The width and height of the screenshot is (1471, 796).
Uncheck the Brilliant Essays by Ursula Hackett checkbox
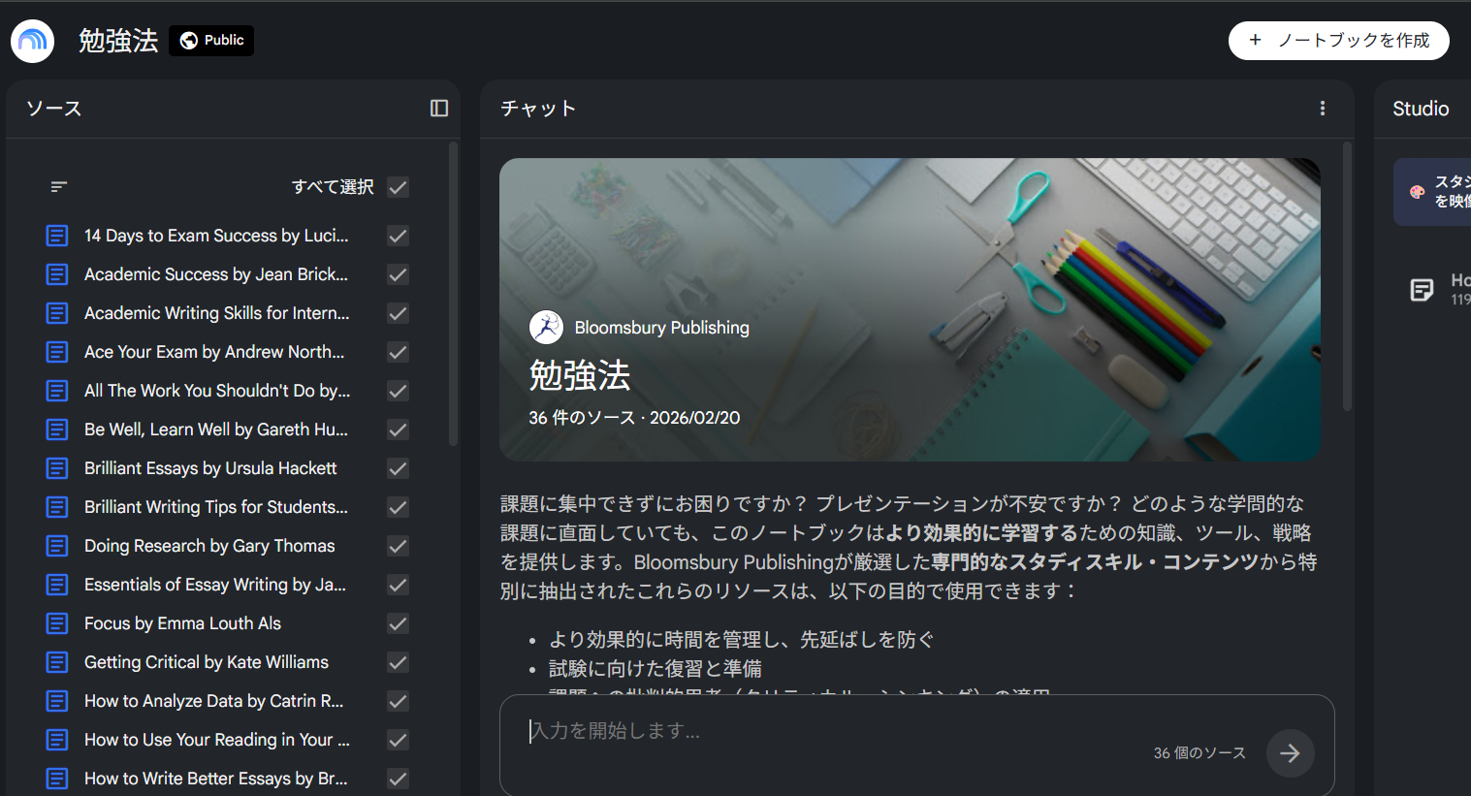(x=398, y=468)
